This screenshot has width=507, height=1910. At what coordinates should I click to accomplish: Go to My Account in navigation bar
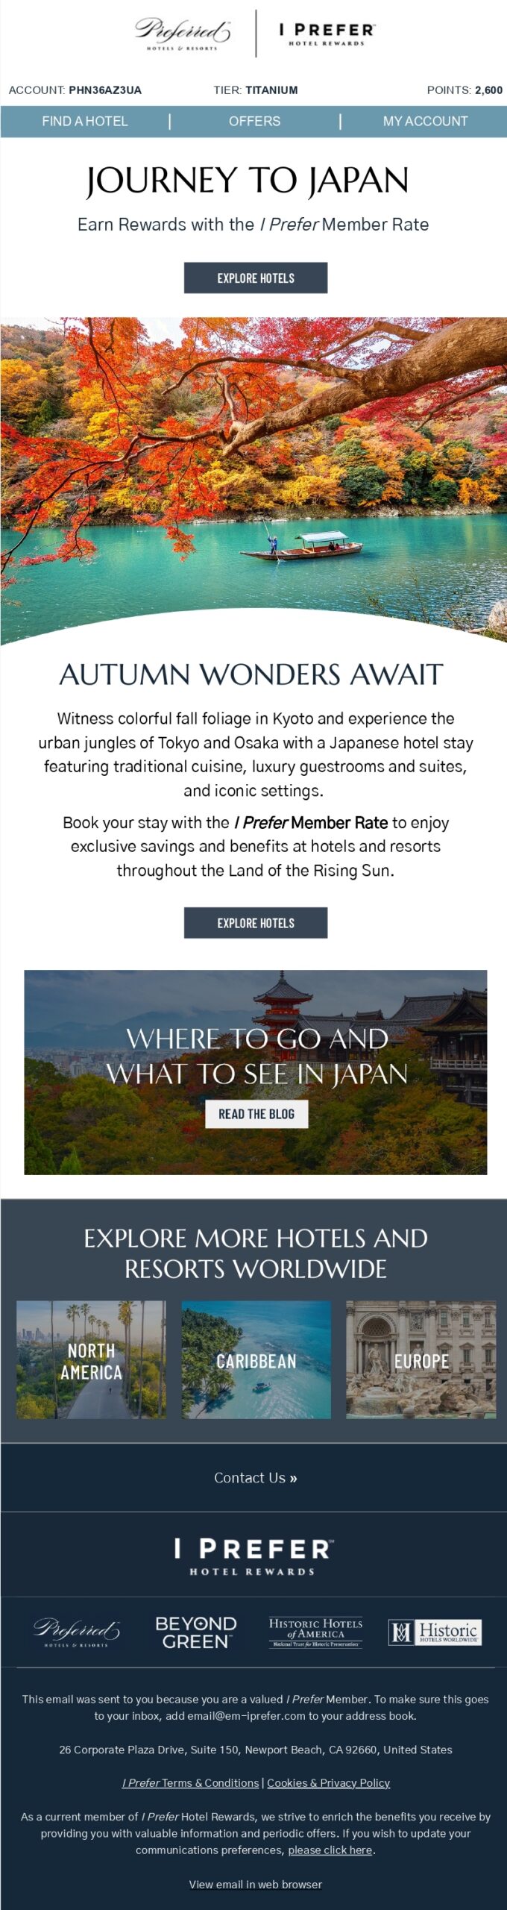[x=425, y=122]
